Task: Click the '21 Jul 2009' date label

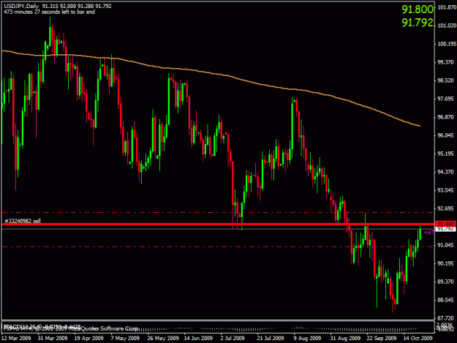Action: pyautogui.click(x=271, y=338)
